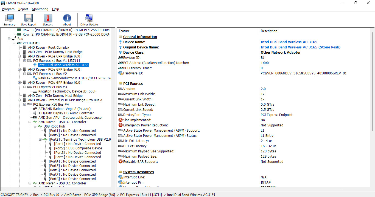The width and height of the screenshot is (375, 197).
Task: Open the Summary toolbar button
Action: [10, 20]
